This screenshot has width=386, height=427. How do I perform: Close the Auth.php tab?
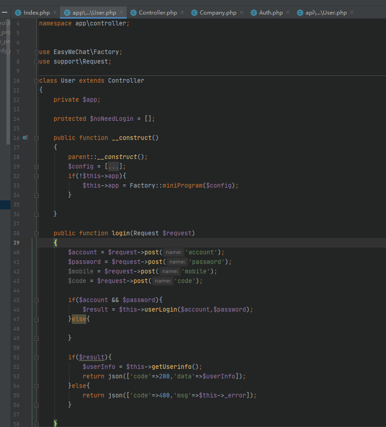pos(288,13)
